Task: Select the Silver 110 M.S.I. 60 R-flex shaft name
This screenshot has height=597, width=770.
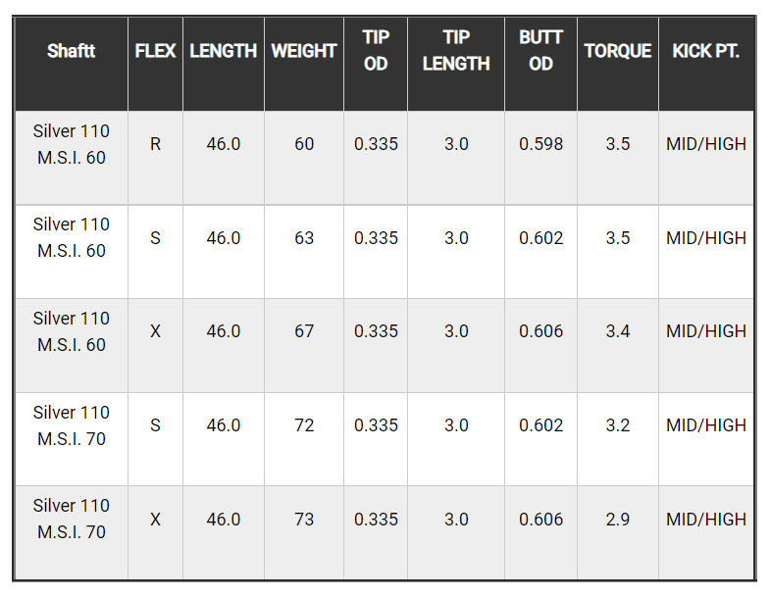Action: 72,144
